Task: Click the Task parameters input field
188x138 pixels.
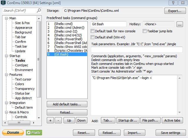Action: point(137,50)
